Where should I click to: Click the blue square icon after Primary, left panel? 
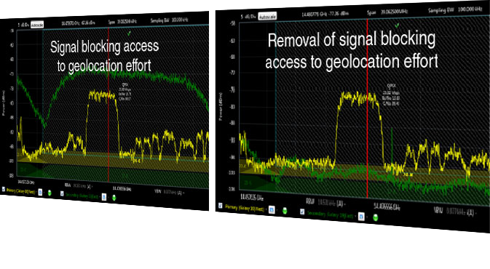40,192
